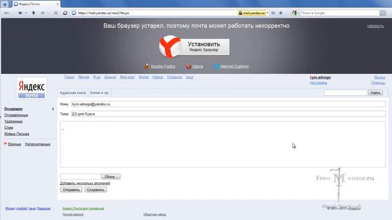392x220 pixels.
Task: Click the Mozilla Firefox icon in banner
Action: pos(147,67)
